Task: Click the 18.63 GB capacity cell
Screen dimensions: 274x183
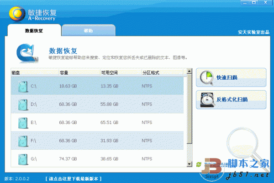Action: (x=68, y=86)
